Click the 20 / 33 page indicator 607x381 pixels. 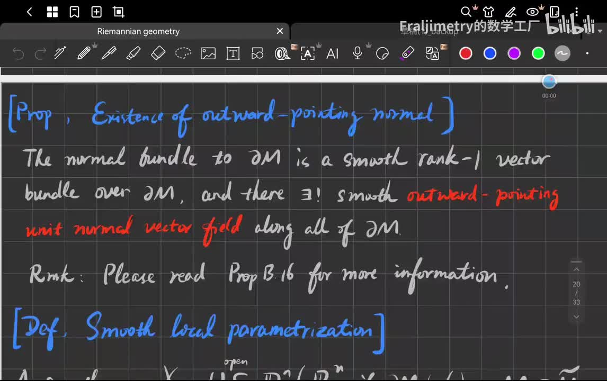(576, 293)
